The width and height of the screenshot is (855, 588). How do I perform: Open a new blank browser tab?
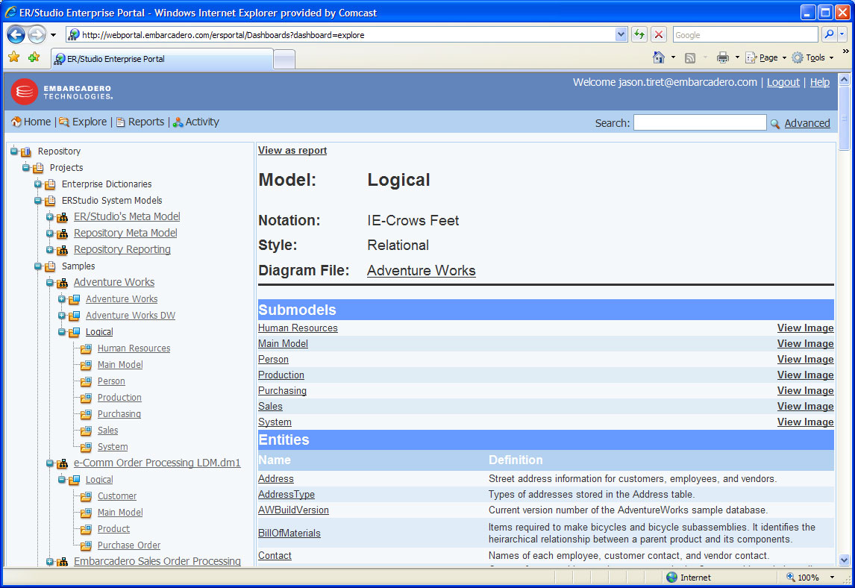[x=284, y=59]
